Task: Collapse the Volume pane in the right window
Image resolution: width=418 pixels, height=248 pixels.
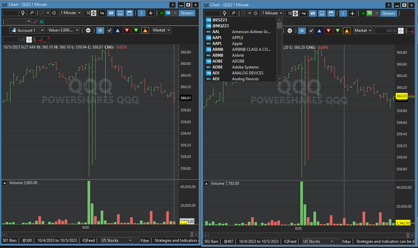Action: (x=207, y=183)
